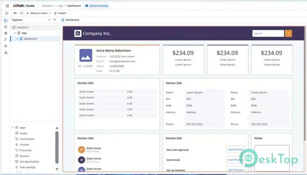Open the Explorer panel sidebar icon
This screenshot has height=175, width=307.
[6, 21]
